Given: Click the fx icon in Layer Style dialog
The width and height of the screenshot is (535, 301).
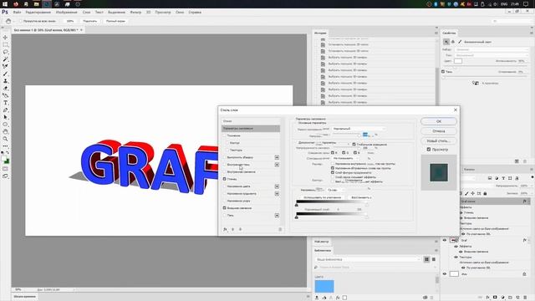Looking at the screenshot, I should [x=225, y=229].
